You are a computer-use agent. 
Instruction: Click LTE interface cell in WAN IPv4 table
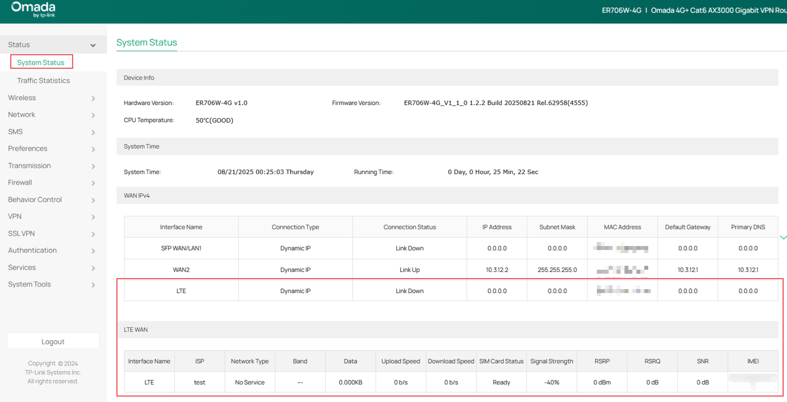pos(181,291)
